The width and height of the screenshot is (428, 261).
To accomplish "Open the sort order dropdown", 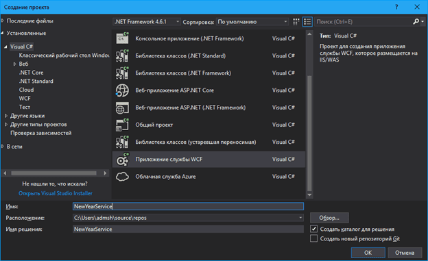I will click(252, 21).
